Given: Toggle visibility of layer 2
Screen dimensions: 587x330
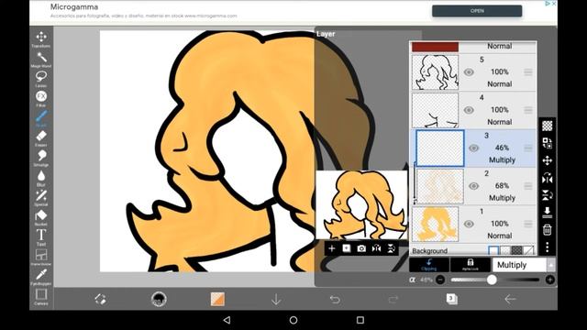Looking at the screenshot, I should coord(473,186).
